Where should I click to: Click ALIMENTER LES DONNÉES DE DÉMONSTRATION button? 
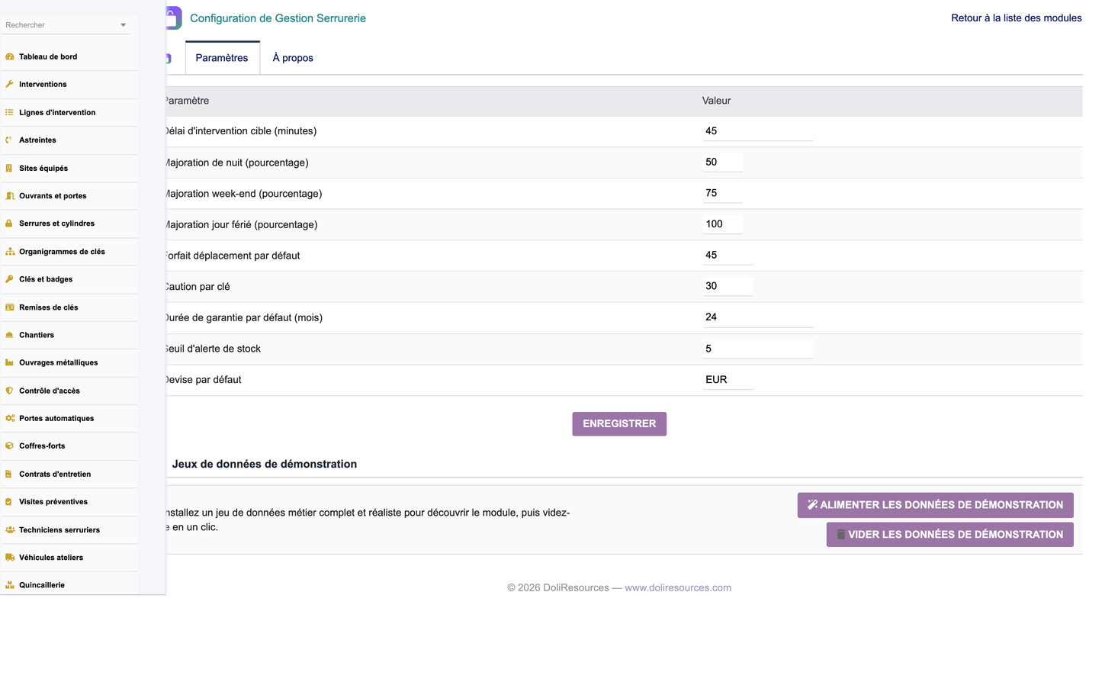click(x=935, y=505)
